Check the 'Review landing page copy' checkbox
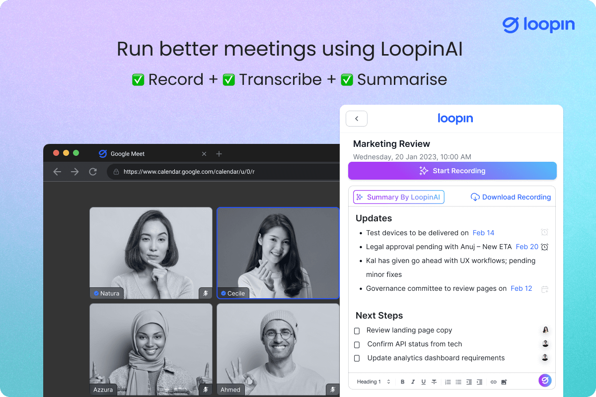This screenshot has height=397, width=596. (357, 331)
